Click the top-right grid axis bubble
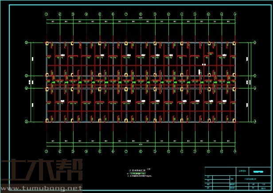The image size is (273, 193). (x=235, y=15)
